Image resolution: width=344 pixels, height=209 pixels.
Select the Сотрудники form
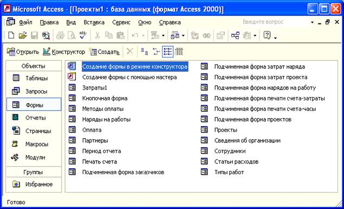(x=230, y=151)
